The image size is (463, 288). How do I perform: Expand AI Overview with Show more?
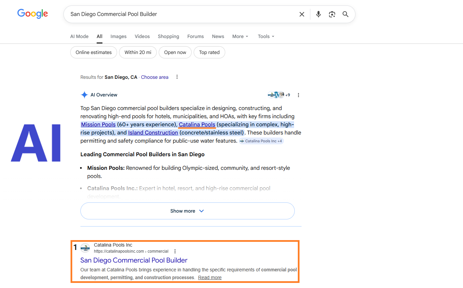click(187, 211)
